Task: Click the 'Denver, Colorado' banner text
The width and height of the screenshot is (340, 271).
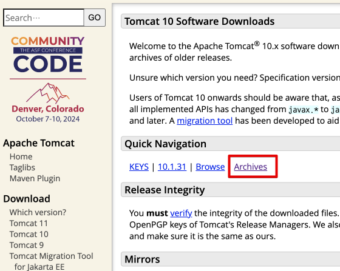Action: [x=48, y=109]
